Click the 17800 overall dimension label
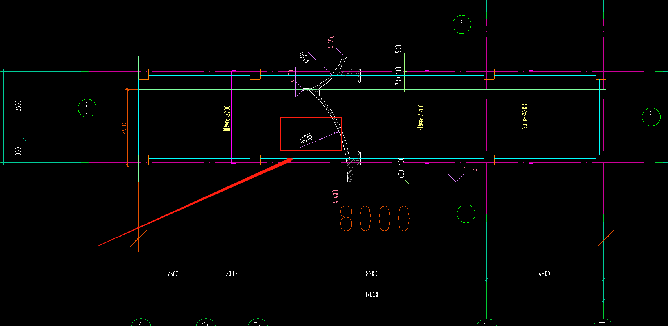This screenshot has height=326, width=668. [371, 294]
